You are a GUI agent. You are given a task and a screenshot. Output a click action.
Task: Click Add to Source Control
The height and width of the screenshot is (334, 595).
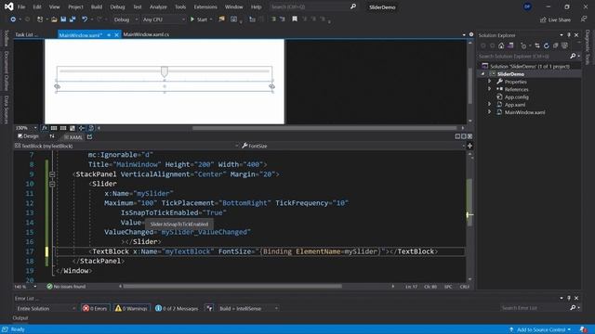click(540, 329)
